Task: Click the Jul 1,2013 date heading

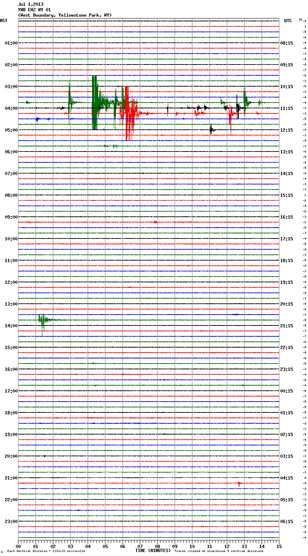Action: point(30,4)
